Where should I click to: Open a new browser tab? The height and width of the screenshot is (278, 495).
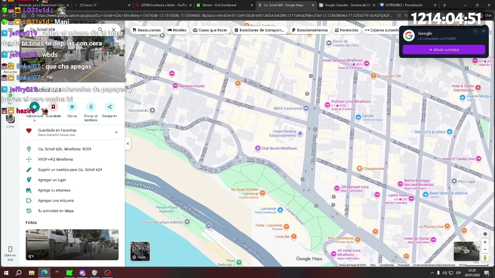[x=444, y=5]
